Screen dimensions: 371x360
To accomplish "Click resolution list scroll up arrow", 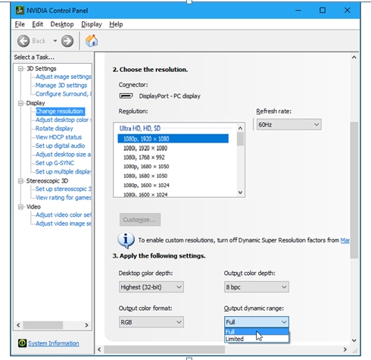I will pos(240,128).
